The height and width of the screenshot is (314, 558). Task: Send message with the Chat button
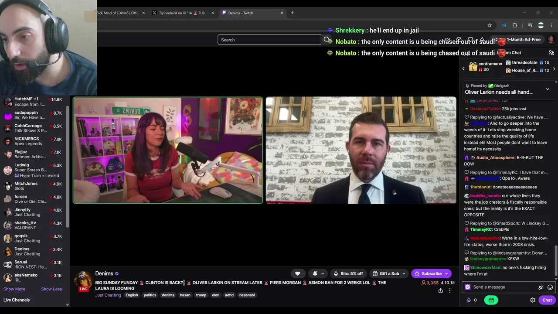547,300
